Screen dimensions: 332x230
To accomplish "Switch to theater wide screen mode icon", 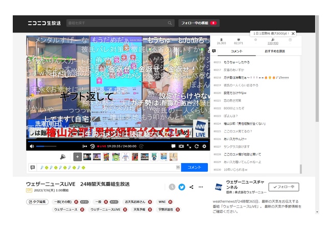I will (x=181, y=146).
